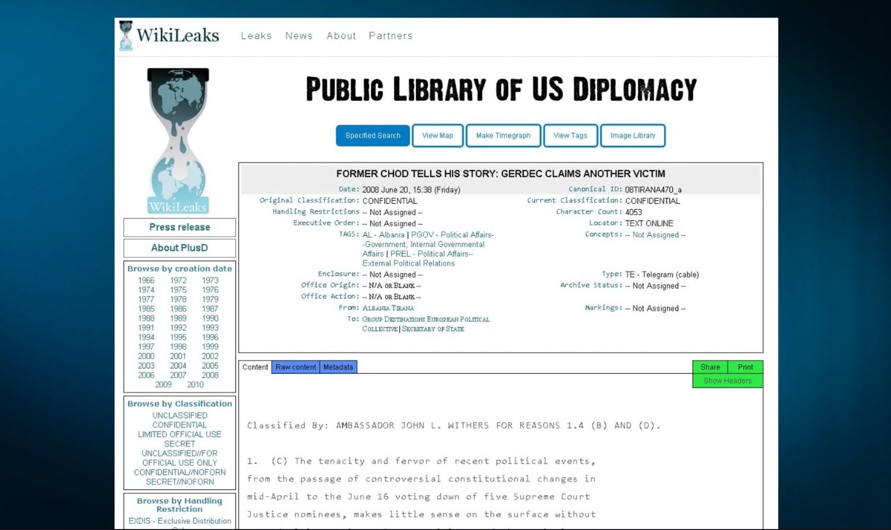Open the About PlusD link
This screenshot has height=530, width=891.
[x=180, y=248]
